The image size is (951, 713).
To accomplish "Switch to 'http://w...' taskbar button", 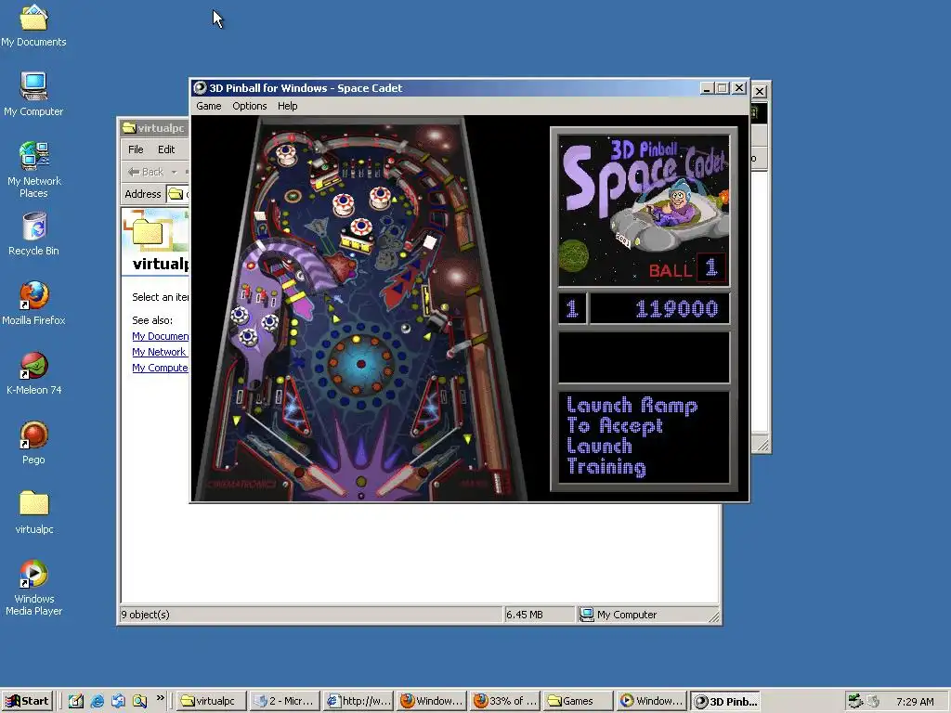I will [358, 701].
